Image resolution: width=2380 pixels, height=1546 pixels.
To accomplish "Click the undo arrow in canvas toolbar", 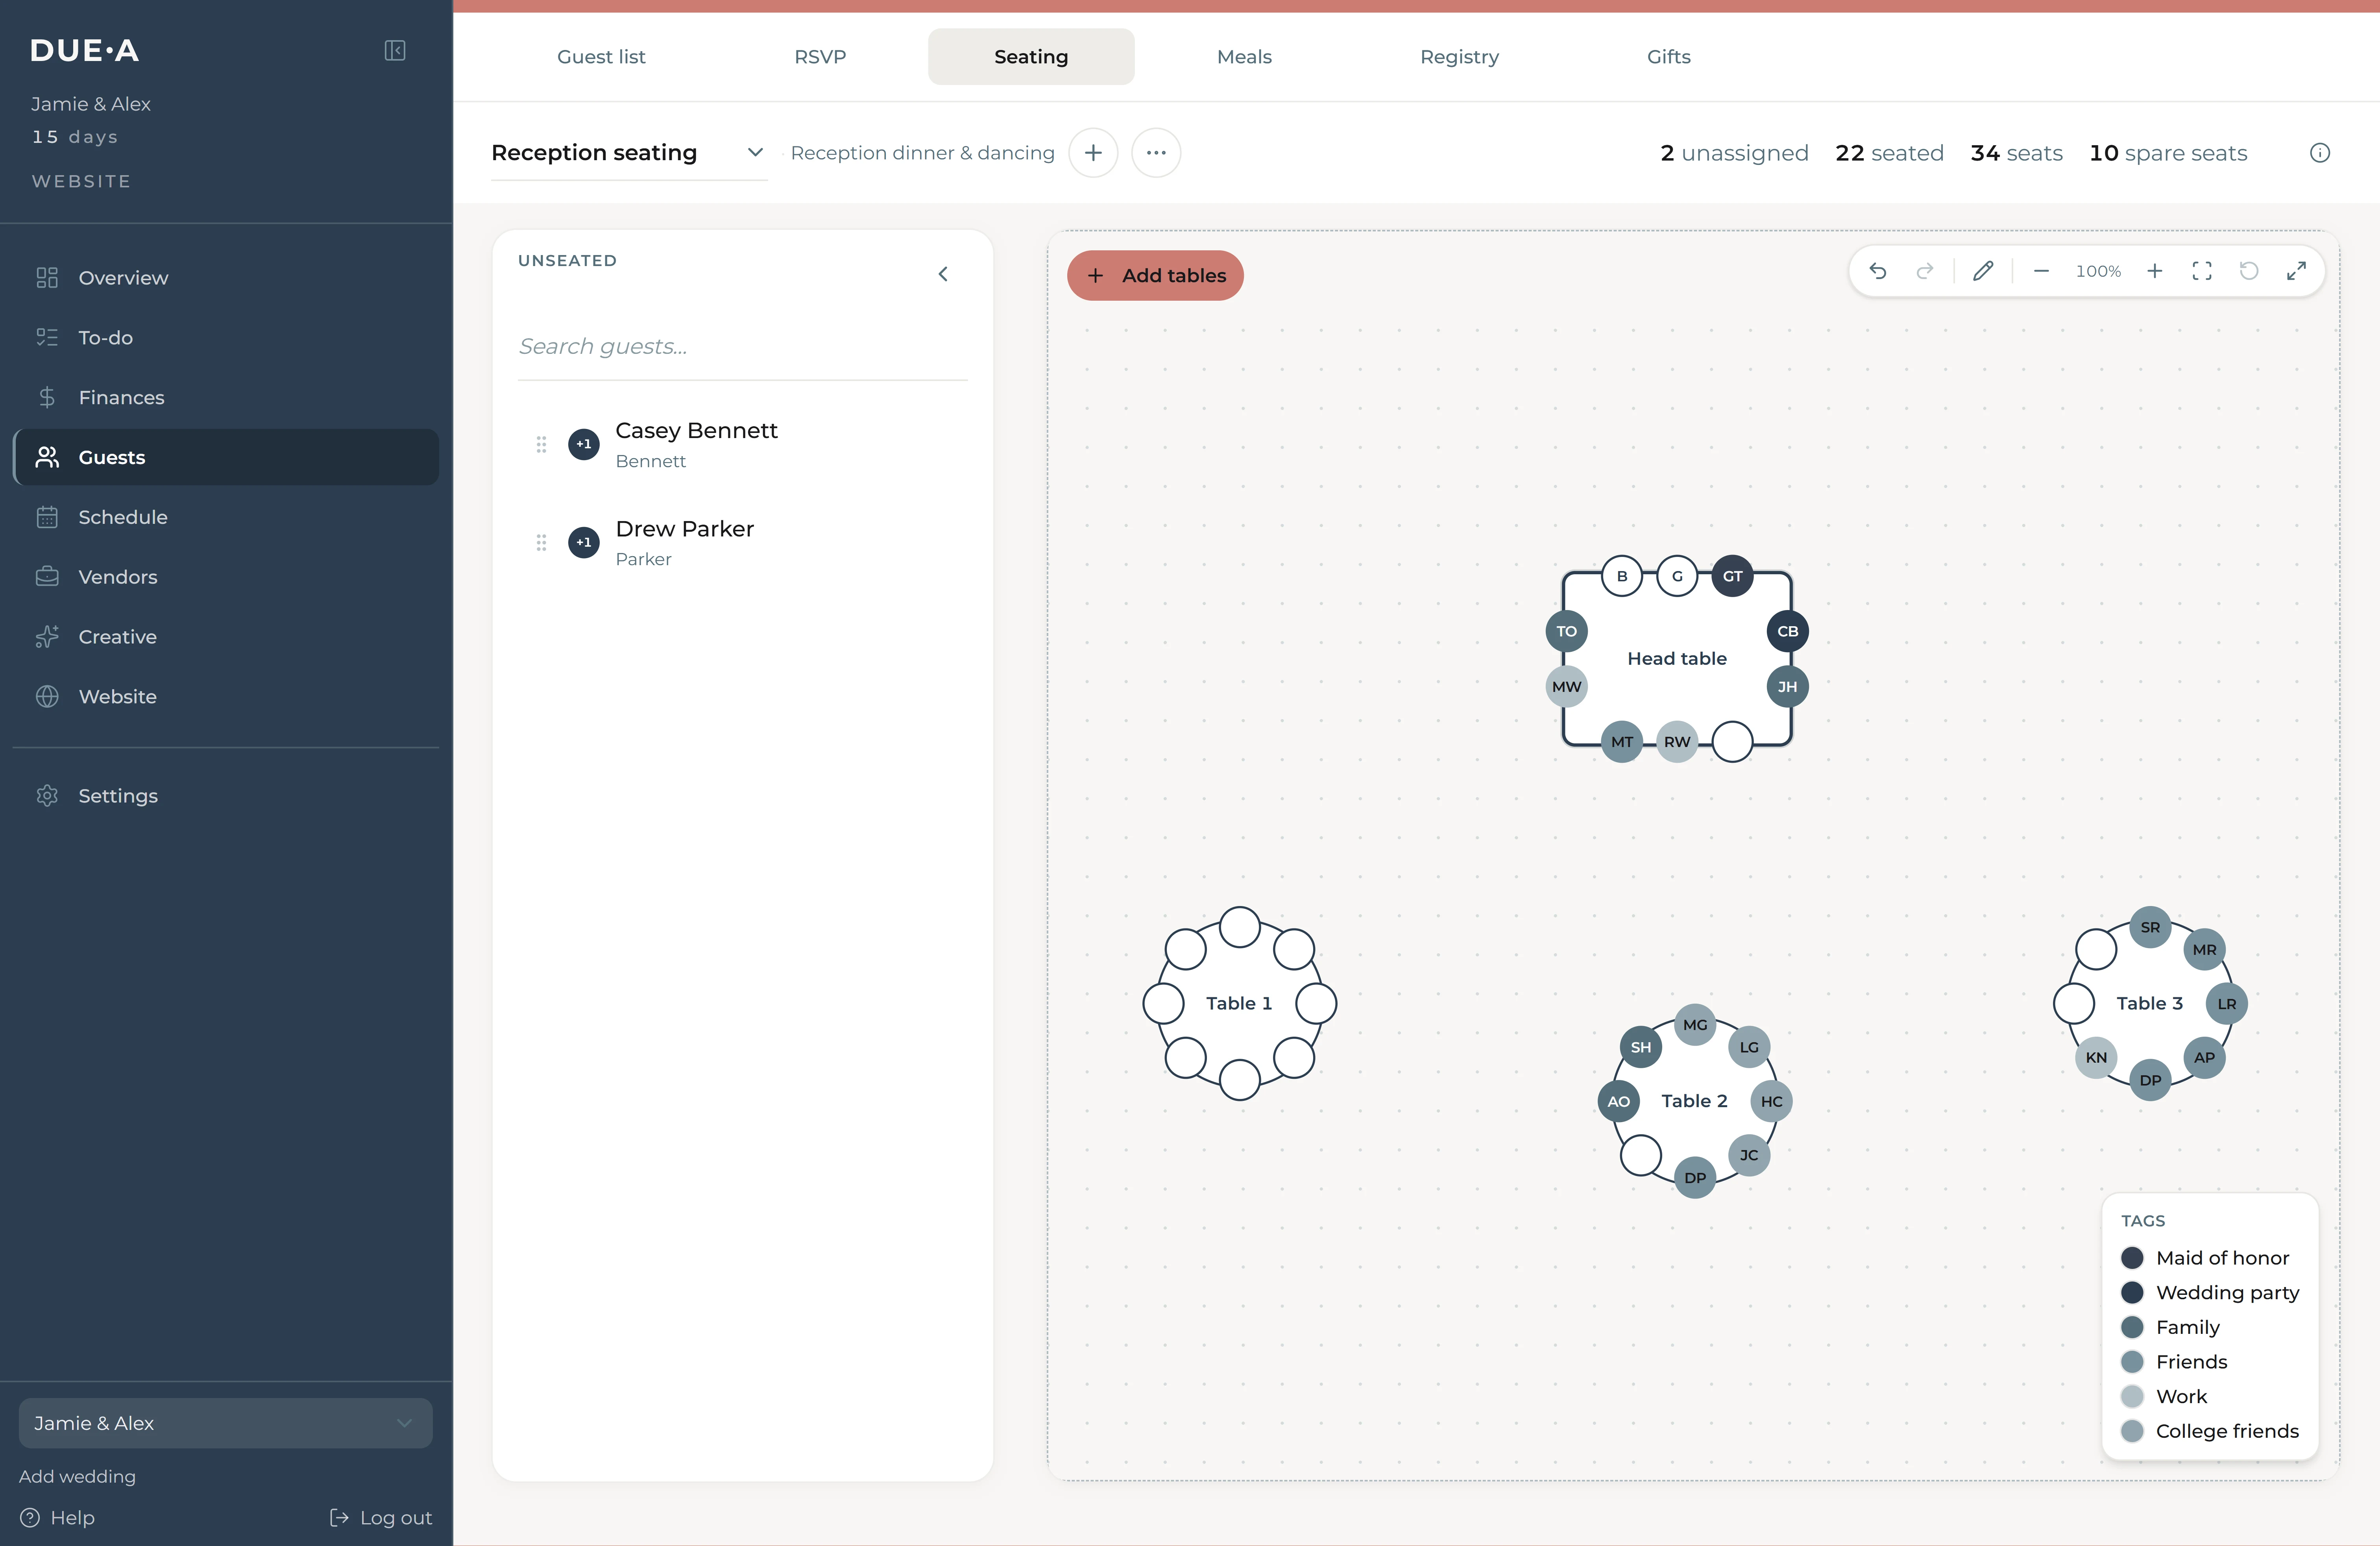I will click(1878, 271).
